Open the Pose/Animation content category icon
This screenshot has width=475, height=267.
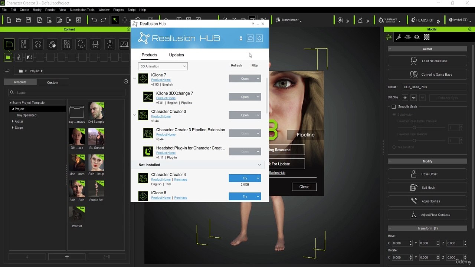click(x=110, y=44)
